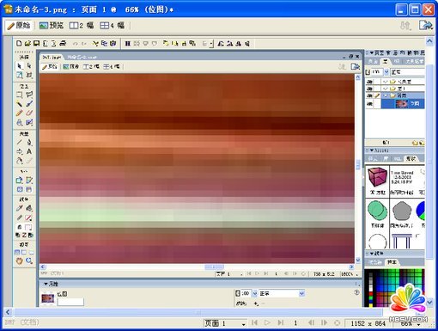Switch to the 2 幅 two-up view tab
Screen dimensions: 438x331
pos(82,26)
